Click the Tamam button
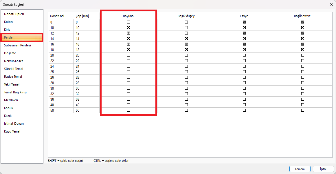The height and width of the screenshot is (174, 336). 300,169
